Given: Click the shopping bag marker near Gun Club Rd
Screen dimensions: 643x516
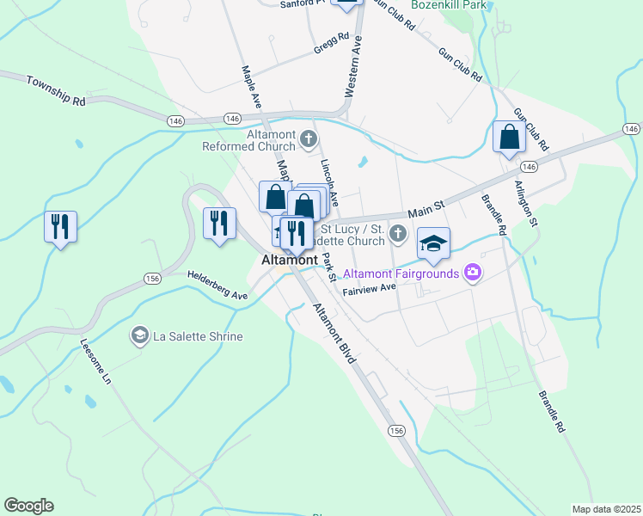Looking at the screenshot, I should (x=509, y=138).
